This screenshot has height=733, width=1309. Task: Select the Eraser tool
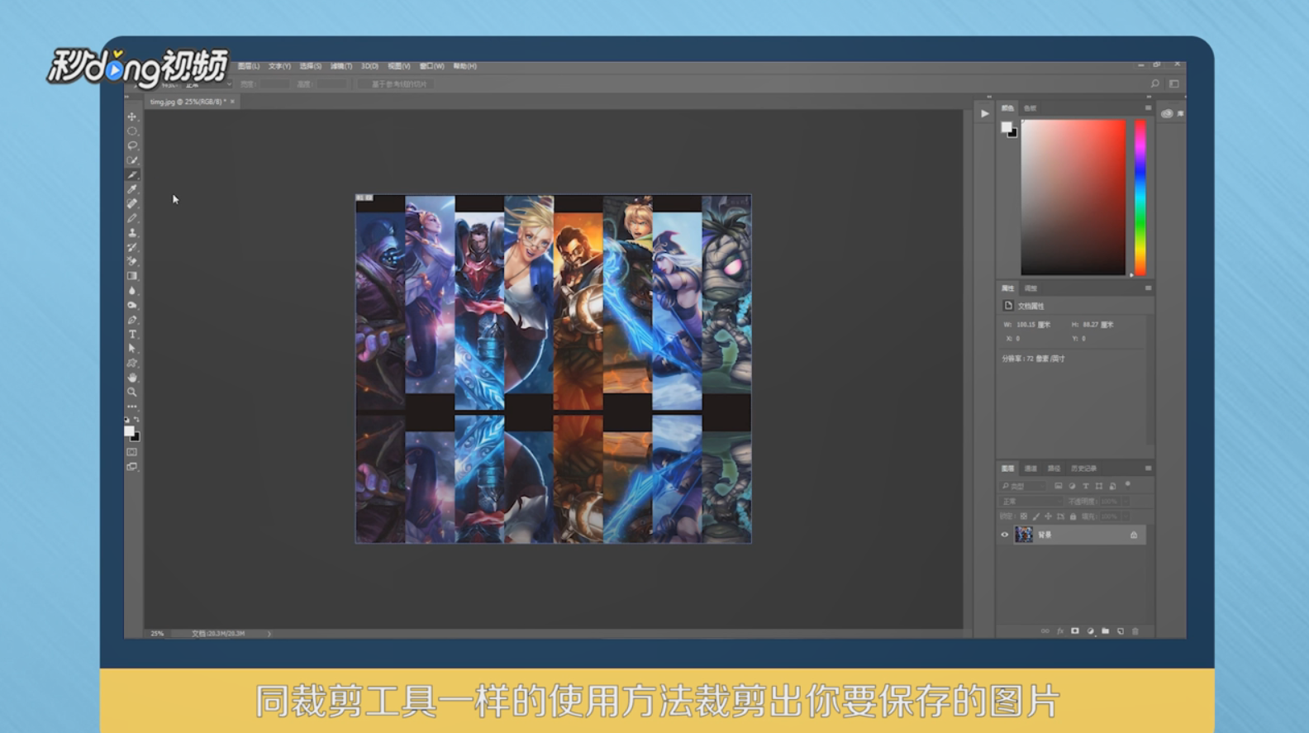[x=132, y=262]
